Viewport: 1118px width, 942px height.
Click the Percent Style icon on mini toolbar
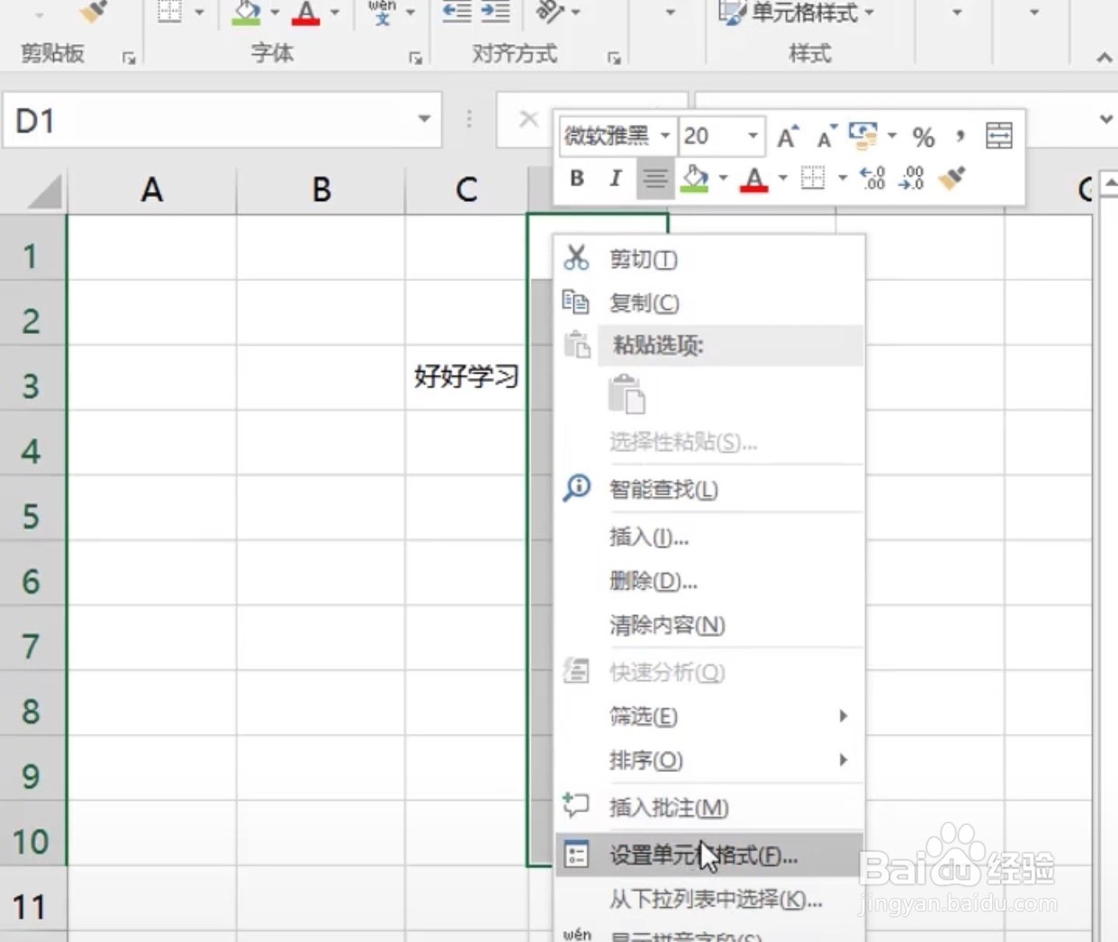[x=922, y=137]
